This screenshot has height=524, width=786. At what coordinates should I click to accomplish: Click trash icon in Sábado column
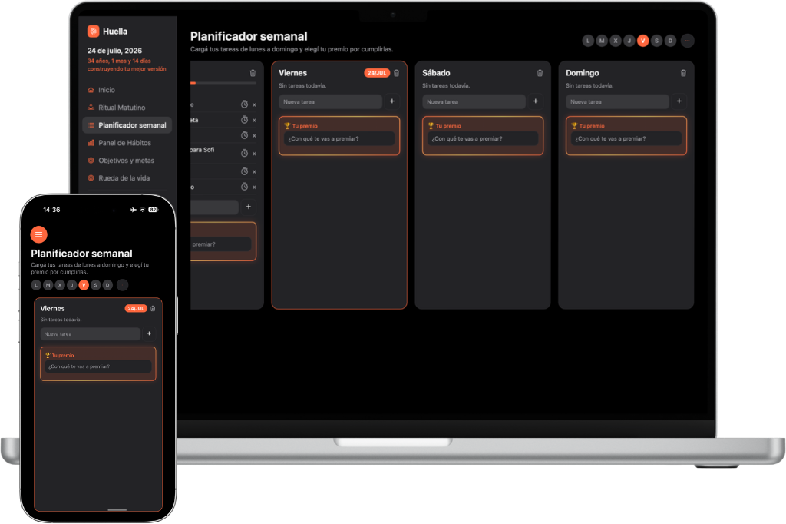540,73
